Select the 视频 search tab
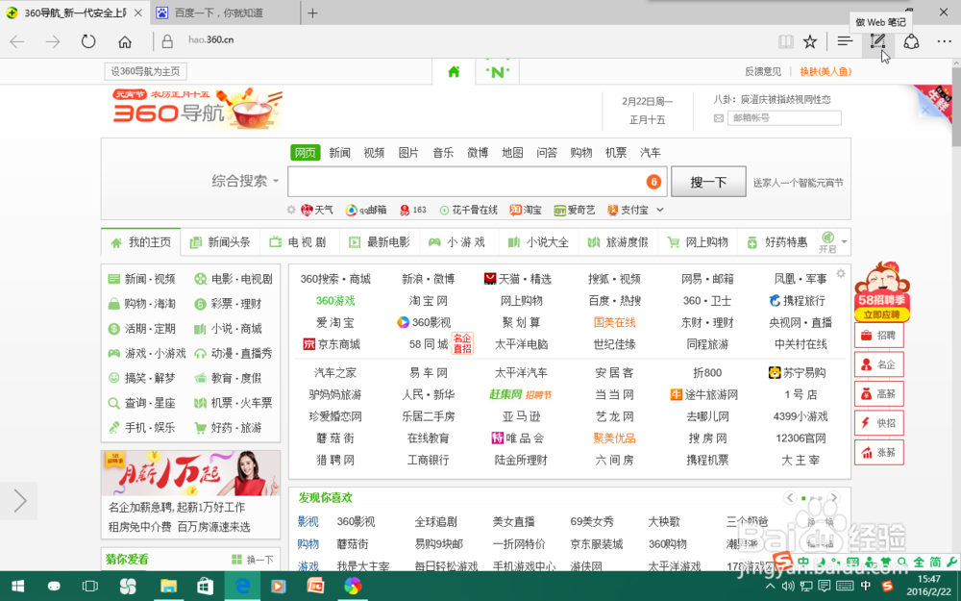961x601 pixels. (374, 153)
